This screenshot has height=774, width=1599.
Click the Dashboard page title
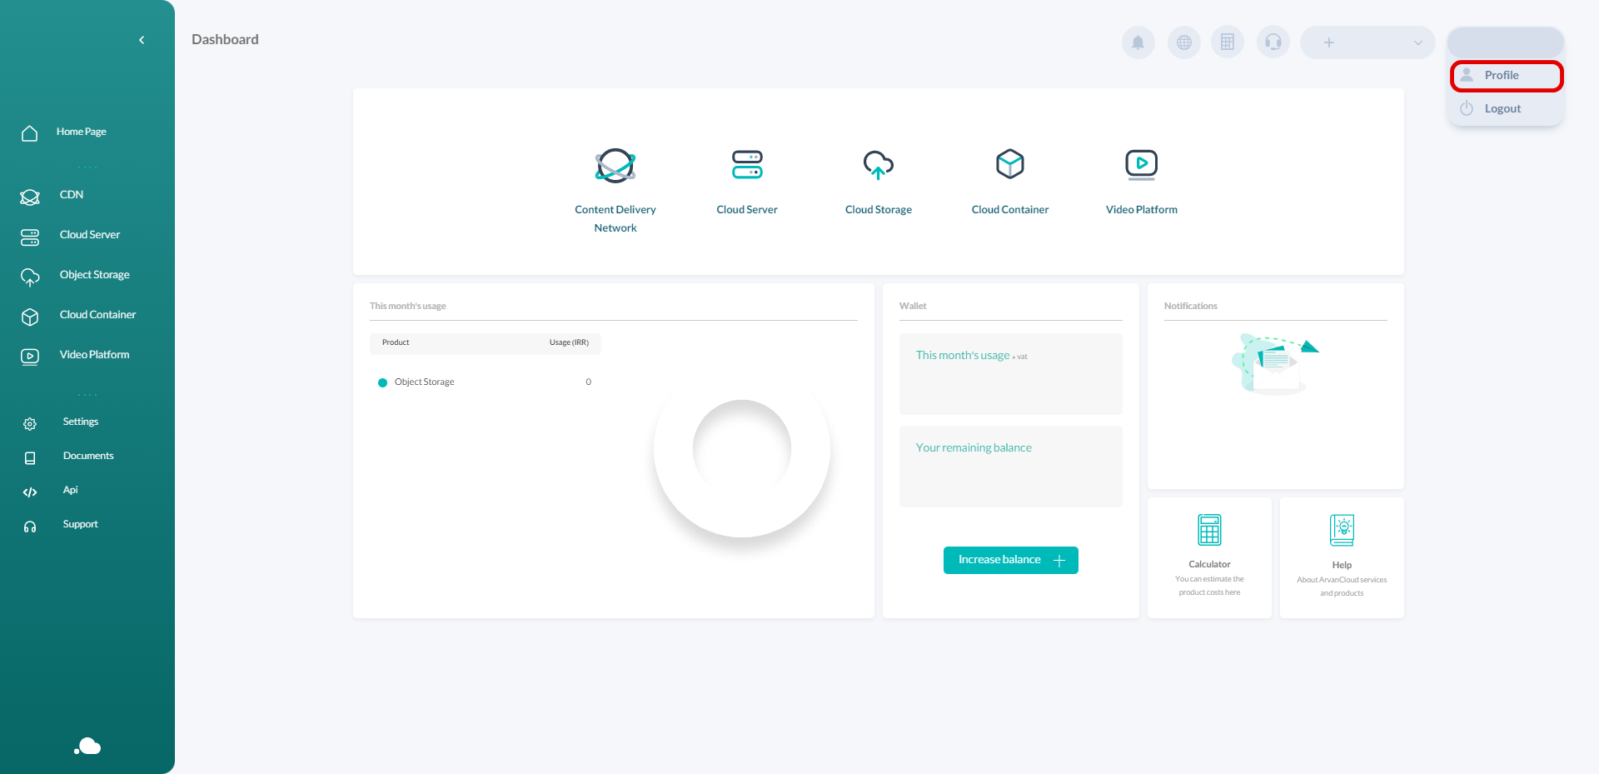coord(225,39)
